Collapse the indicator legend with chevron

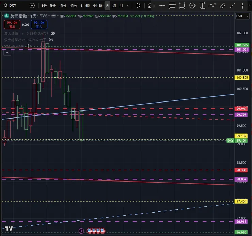(7, 53)
